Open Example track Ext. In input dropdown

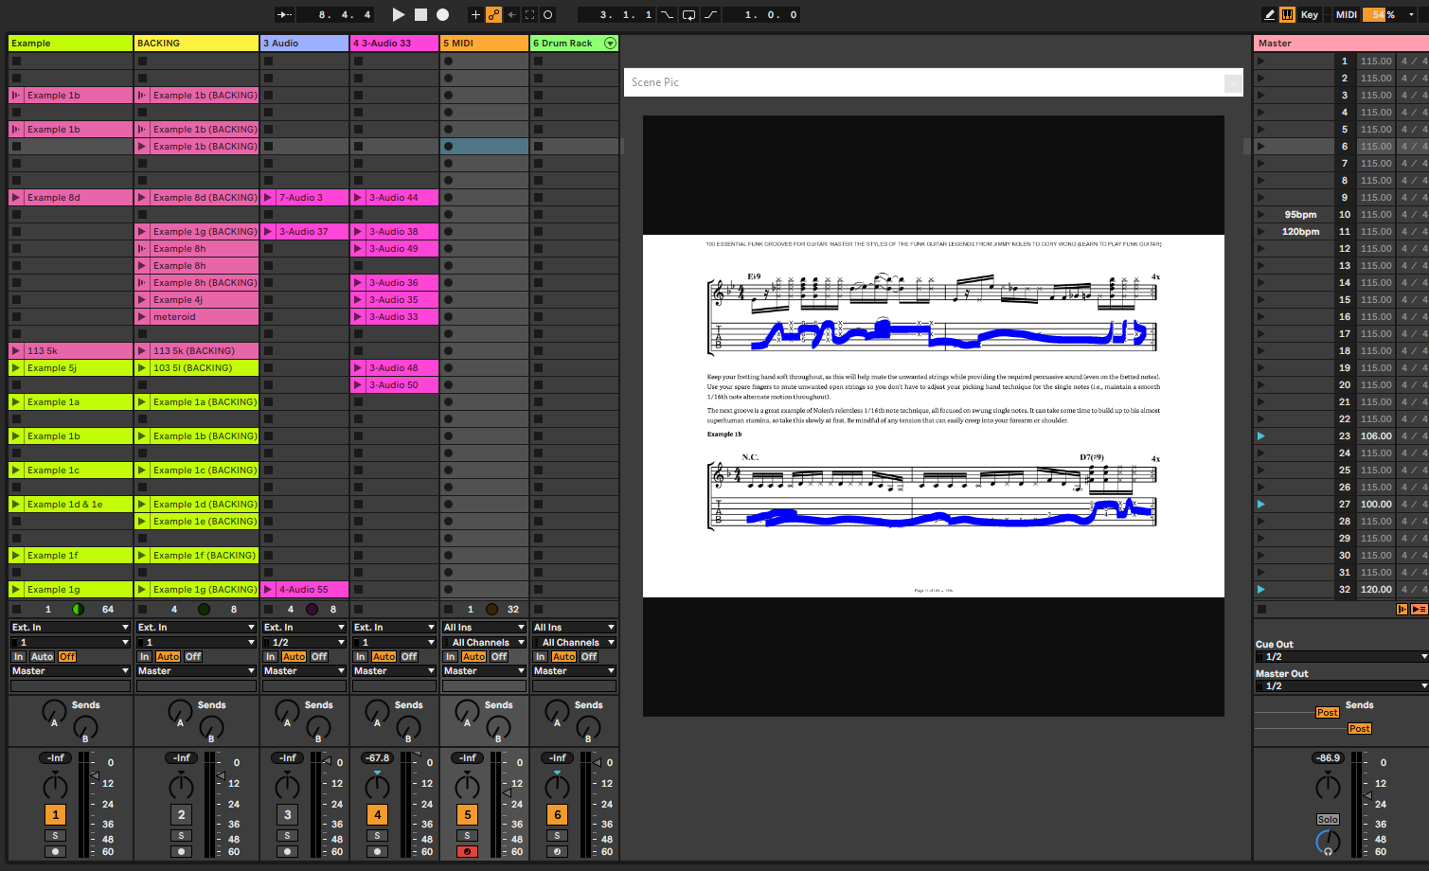click(x=70, y=628)
